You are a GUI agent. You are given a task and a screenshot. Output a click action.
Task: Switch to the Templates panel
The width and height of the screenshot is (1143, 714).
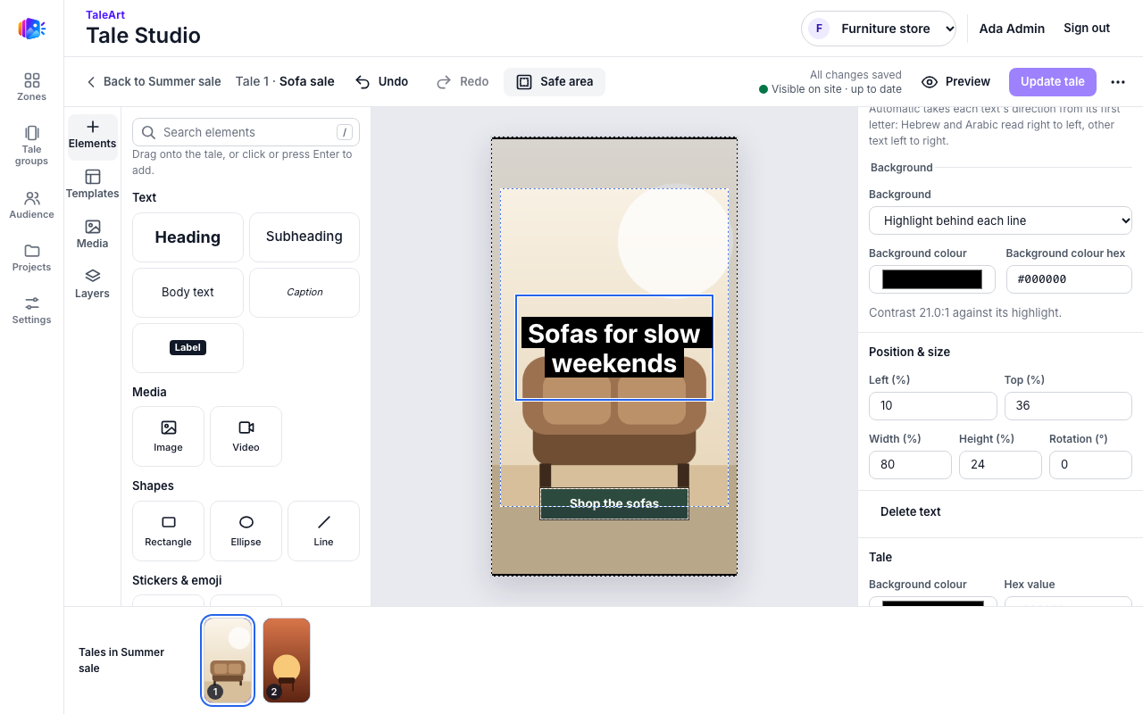coord(93,184)
